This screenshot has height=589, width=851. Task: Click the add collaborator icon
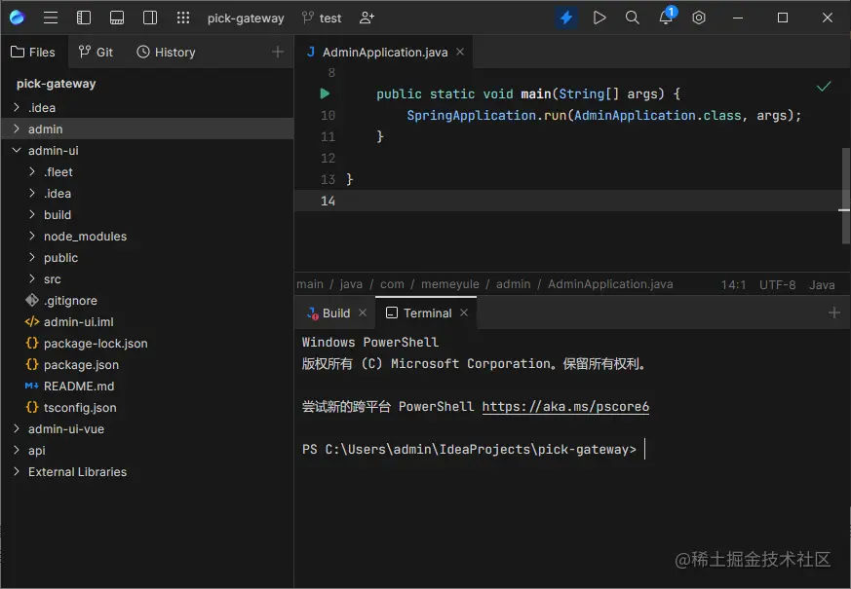tap(367, 18)
